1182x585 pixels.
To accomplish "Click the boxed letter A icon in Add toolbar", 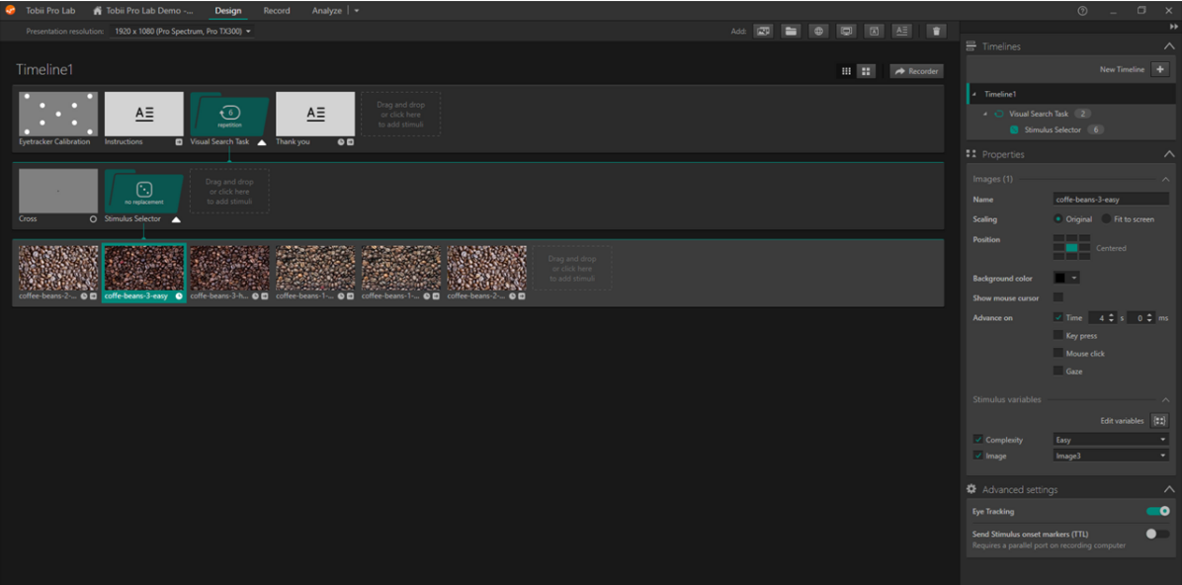I will pos(874,31).
